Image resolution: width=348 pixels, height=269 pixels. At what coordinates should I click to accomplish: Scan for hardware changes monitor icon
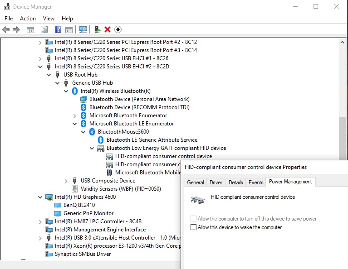83,29
